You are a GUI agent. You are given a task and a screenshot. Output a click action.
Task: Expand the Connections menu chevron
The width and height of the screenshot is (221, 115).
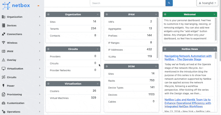[40, 34]
